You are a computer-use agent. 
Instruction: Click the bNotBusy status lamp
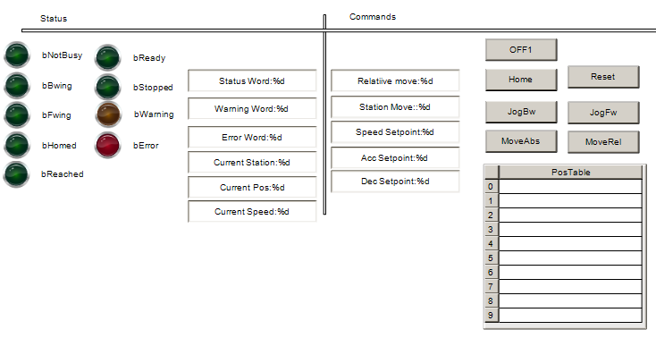coord(17,55)
